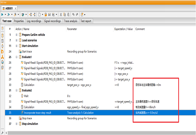
Task: Click the comment note sidebar icon
Action: pyautogui.click(x=2, y=67)
